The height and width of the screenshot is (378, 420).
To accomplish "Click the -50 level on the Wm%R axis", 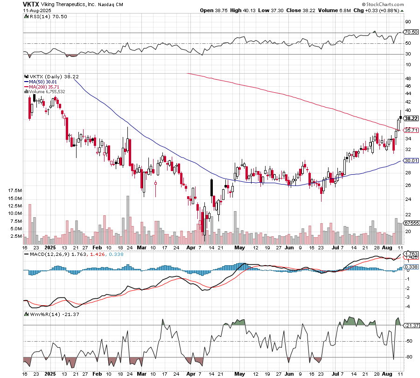I will point(408,341).
